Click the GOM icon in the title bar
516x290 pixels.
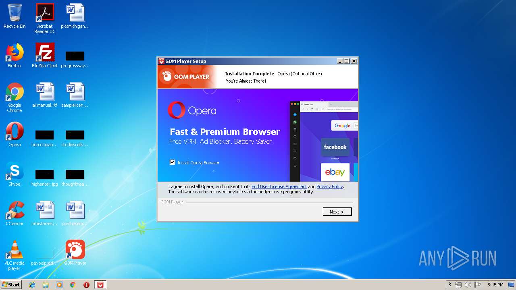pyautogui.click(x=161, y=61)
